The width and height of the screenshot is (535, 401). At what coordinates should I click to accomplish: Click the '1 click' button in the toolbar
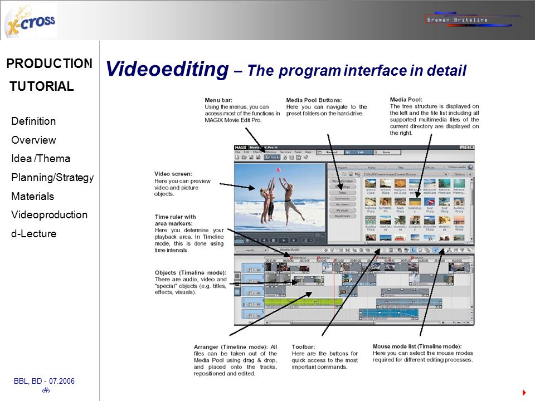coord(272,158)
